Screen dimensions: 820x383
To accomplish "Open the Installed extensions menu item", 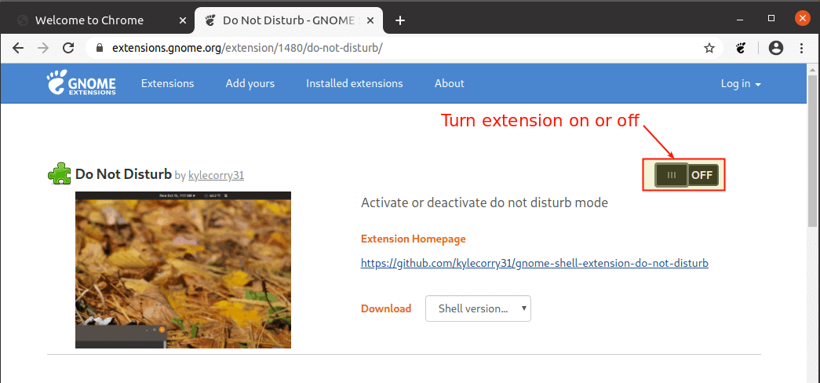I will (354, 83).
